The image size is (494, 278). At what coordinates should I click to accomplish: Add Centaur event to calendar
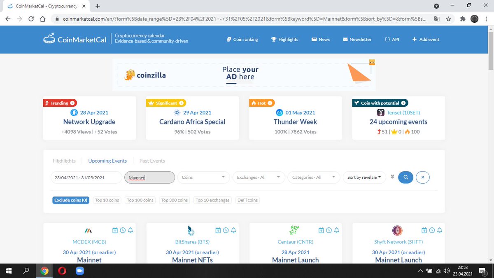[x=321, y=230]
